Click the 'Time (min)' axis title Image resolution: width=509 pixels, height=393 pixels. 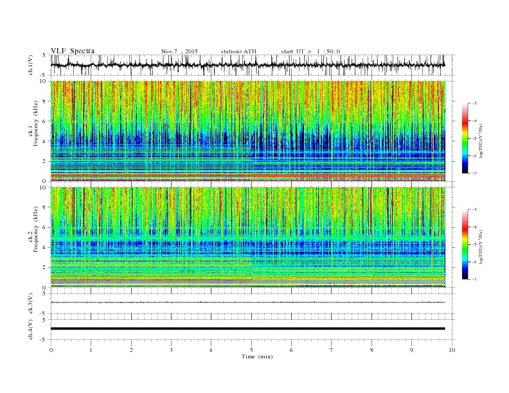[257, 356]
